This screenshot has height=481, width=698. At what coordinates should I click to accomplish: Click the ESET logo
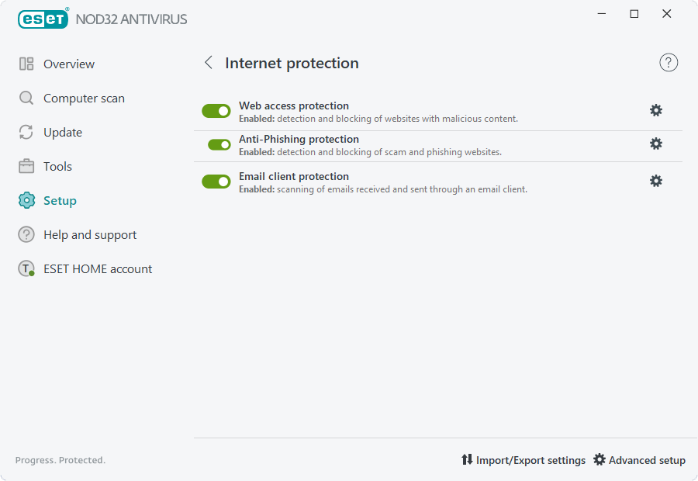(x=43, y=19)
